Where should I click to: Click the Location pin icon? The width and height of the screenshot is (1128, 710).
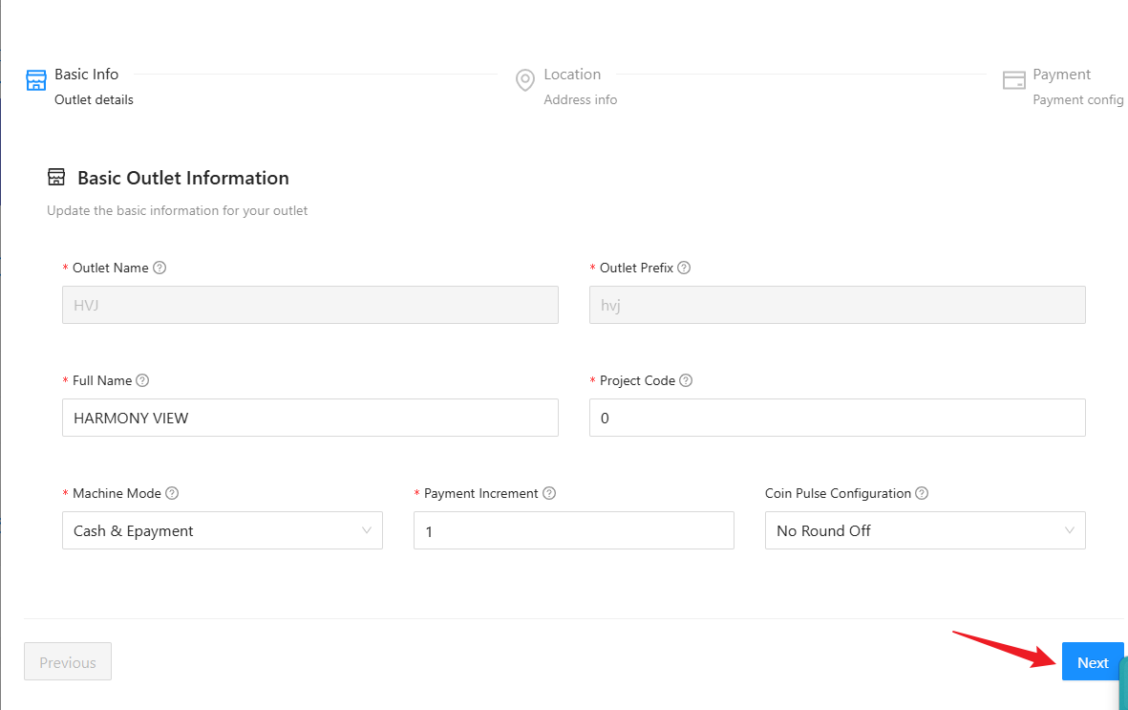coord(525,80)
